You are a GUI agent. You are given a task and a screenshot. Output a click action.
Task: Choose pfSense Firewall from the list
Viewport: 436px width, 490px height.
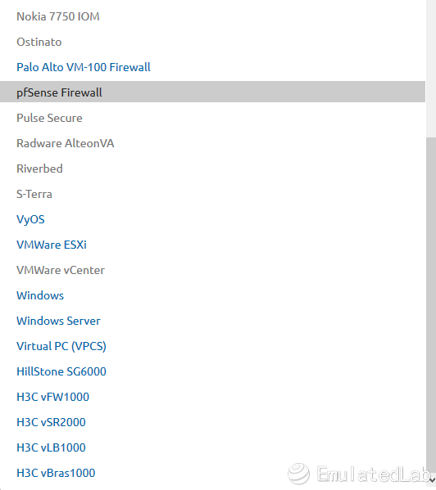212,92
